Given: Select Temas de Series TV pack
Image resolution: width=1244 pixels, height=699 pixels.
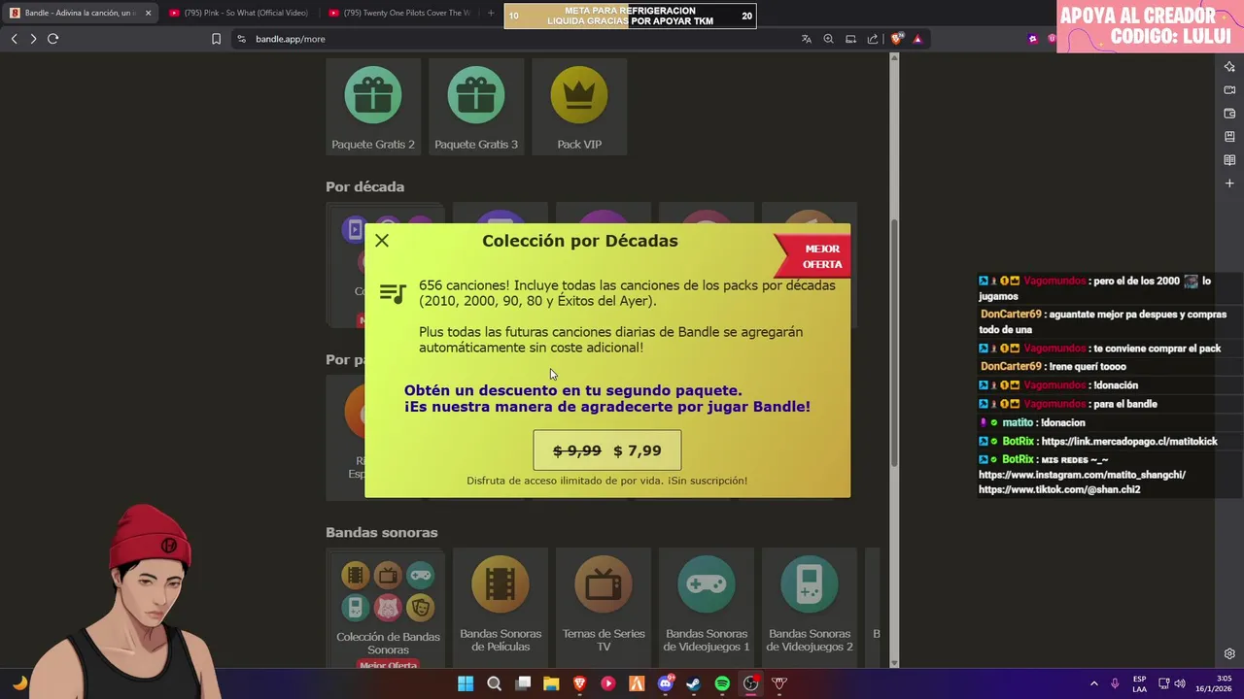Looking at the screenshot, I should [604, 607].
